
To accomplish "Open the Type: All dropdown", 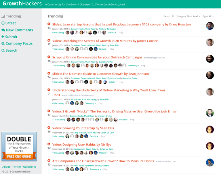I will pos(208,16).
